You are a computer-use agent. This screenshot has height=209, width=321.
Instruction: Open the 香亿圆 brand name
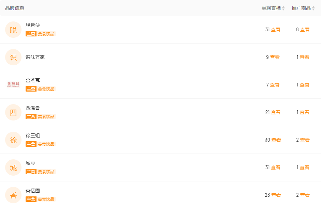point(33,191)
